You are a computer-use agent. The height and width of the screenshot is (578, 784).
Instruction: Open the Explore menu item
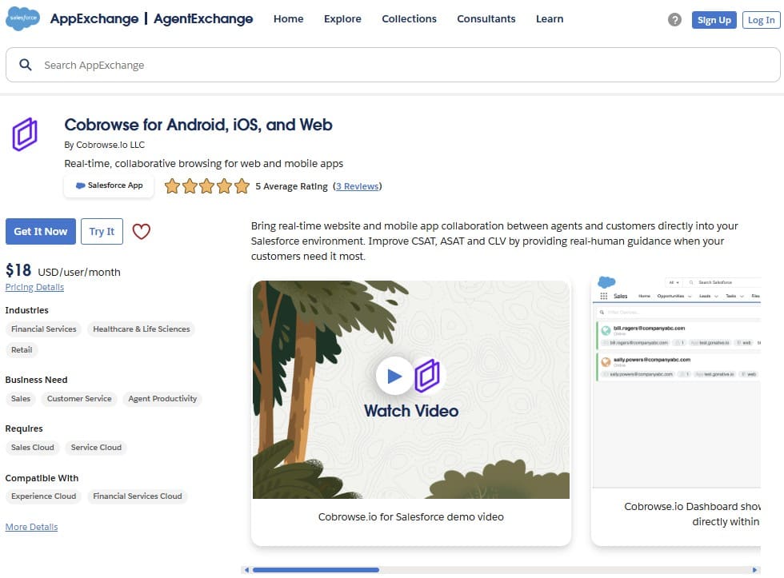[342, 19]
